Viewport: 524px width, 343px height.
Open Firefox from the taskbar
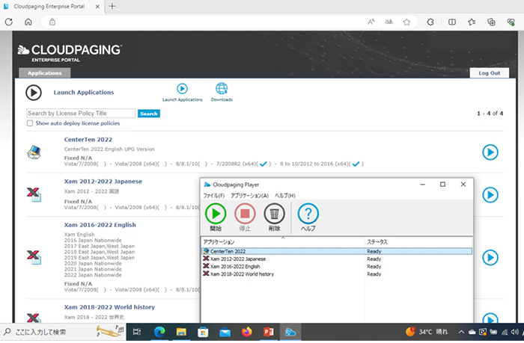pyautogui.click(x=246, y=332)
